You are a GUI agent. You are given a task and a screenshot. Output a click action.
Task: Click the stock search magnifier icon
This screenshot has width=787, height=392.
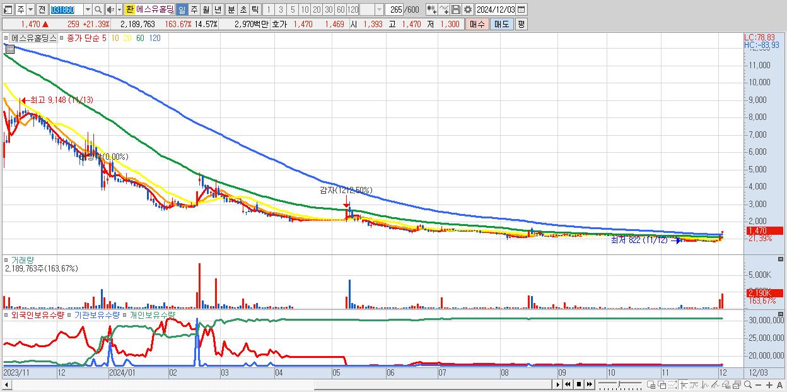[98, 9]
